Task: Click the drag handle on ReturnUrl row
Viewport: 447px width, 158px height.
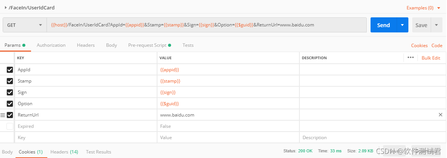Action: (x=3, y=115)
